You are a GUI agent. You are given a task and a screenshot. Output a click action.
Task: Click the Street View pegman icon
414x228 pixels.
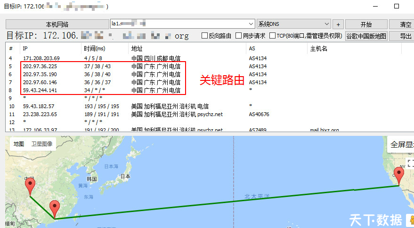tap(411, 219)
